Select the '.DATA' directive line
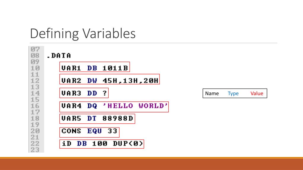 59,56
